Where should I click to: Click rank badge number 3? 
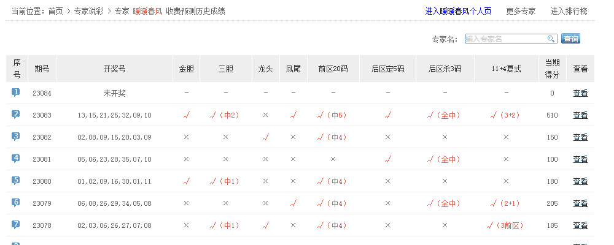pos(16,137)
